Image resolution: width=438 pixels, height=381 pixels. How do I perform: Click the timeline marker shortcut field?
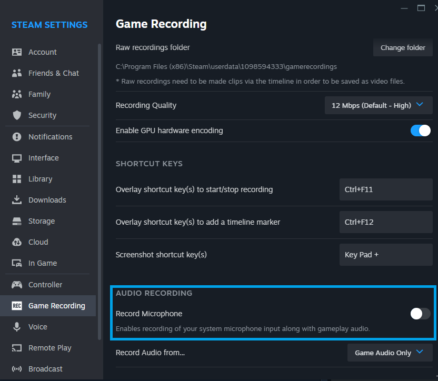pos(385,222)
